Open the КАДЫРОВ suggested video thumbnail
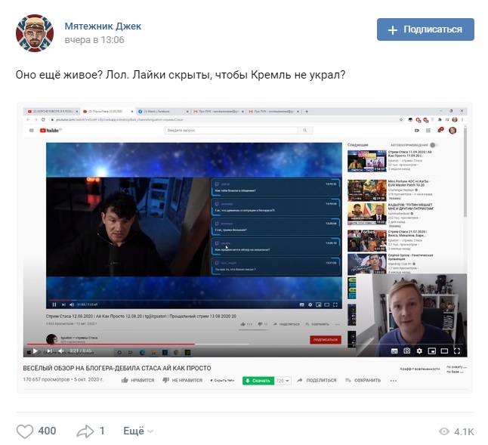Image resolution: width=488 pixels, height=445 pixels. [367, 214]
